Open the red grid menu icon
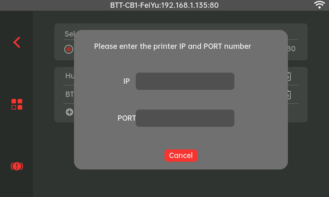 (x=17, y=104)
